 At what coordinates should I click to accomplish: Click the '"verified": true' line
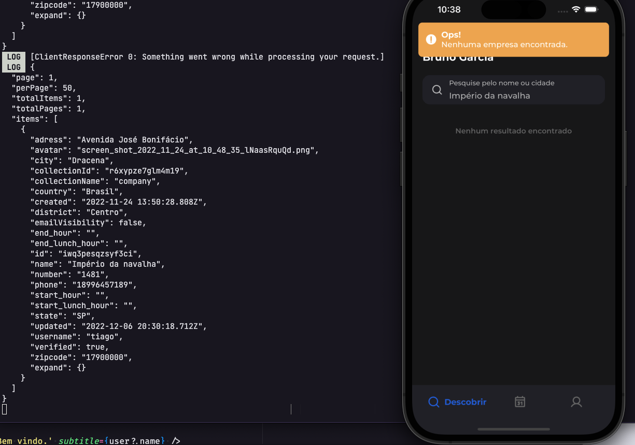tap(69, 347)
